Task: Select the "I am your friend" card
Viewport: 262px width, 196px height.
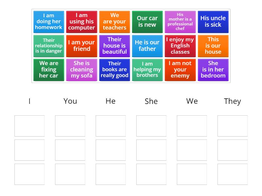Action: [82, 46]
